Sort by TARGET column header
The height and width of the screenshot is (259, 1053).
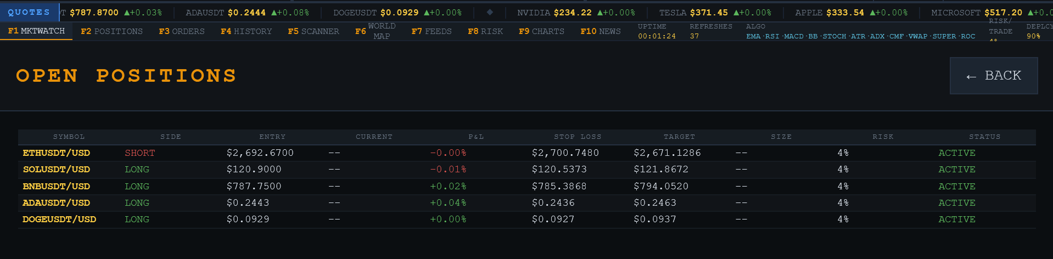(x=679, y=137)
